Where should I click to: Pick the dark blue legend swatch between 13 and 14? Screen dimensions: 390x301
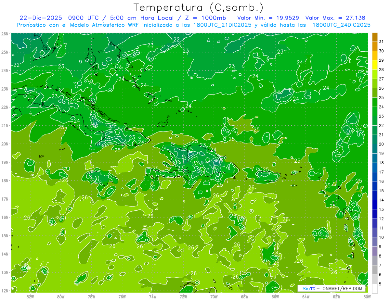tap(375, 205)
